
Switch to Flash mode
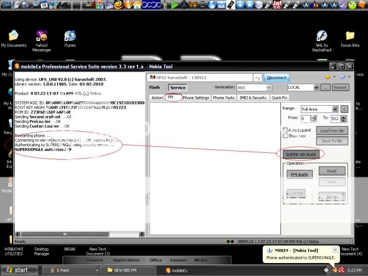[155, 87]
